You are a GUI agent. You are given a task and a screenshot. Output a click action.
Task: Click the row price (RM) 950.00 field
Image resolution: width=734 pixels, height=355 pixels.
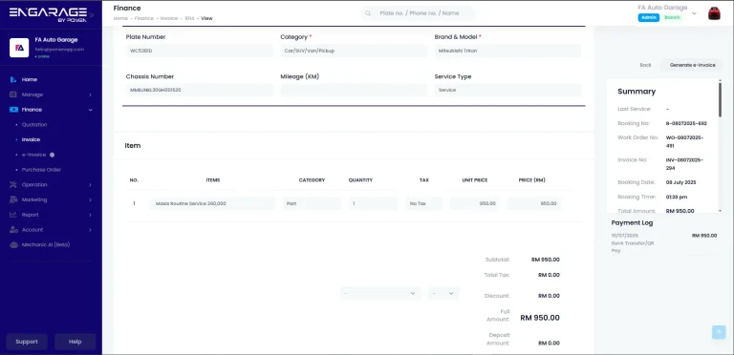click(534, 203)
